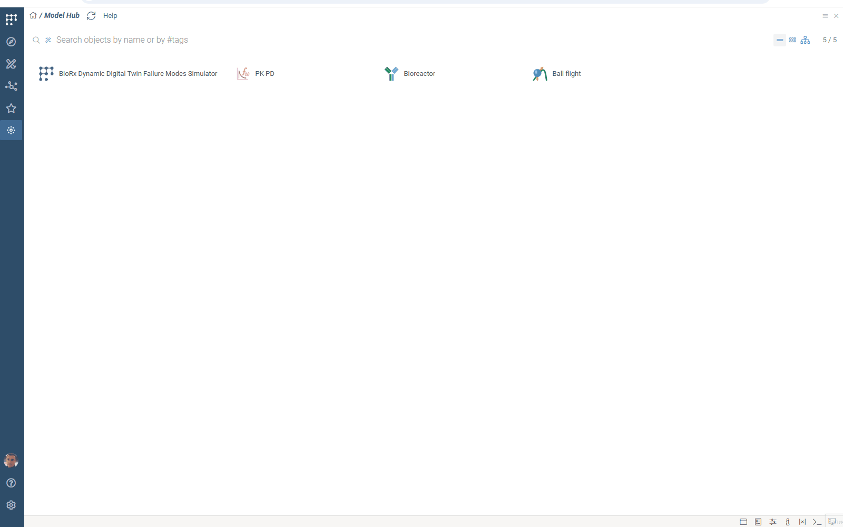
Task: Click the user avatar in sidebar
Action: 11,460
